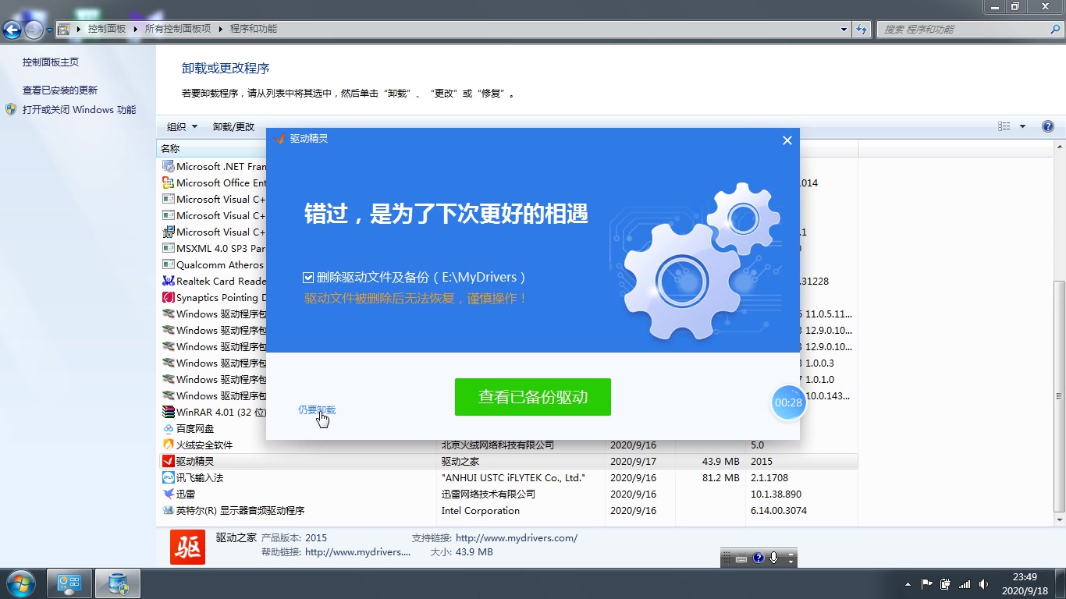The height and width of the screenshot is (599, 1066).
Task: Click the Microsoft Office icon in list
Action: tap(168, 183)
